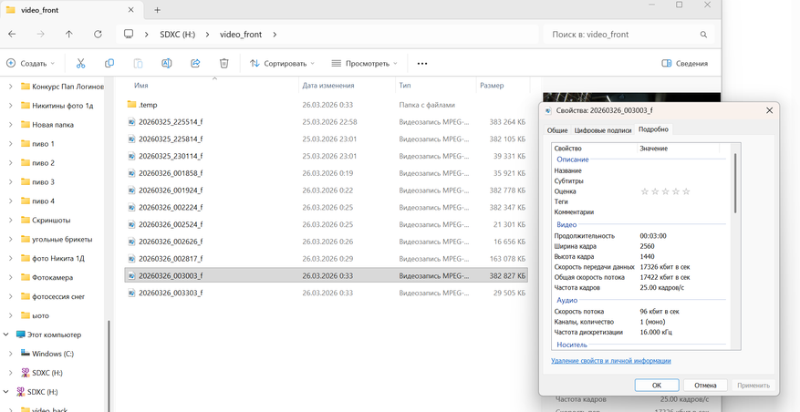
Task: Select the file 20260326_002817_f
Action: [171, 259]
